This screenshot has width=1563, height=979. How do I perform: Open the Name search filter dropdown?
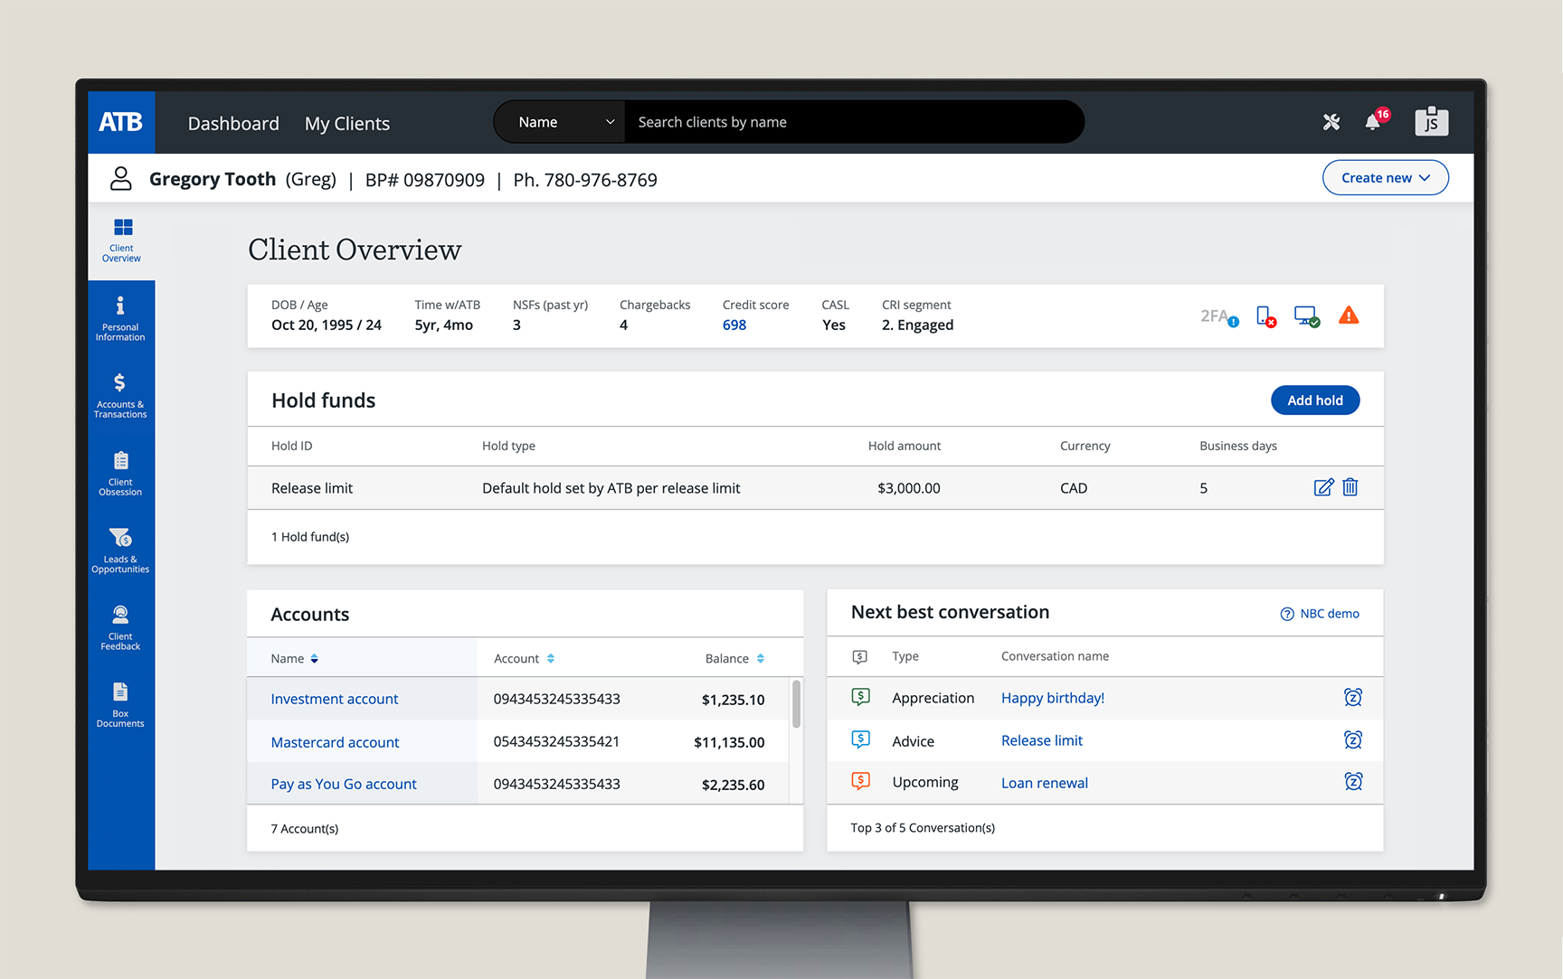coord(564,122)
